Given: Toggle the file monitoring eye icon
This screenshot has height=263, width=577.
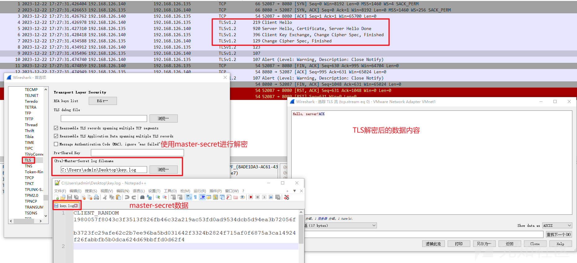Looking at the screenshot, I should (x=242, y=197).
